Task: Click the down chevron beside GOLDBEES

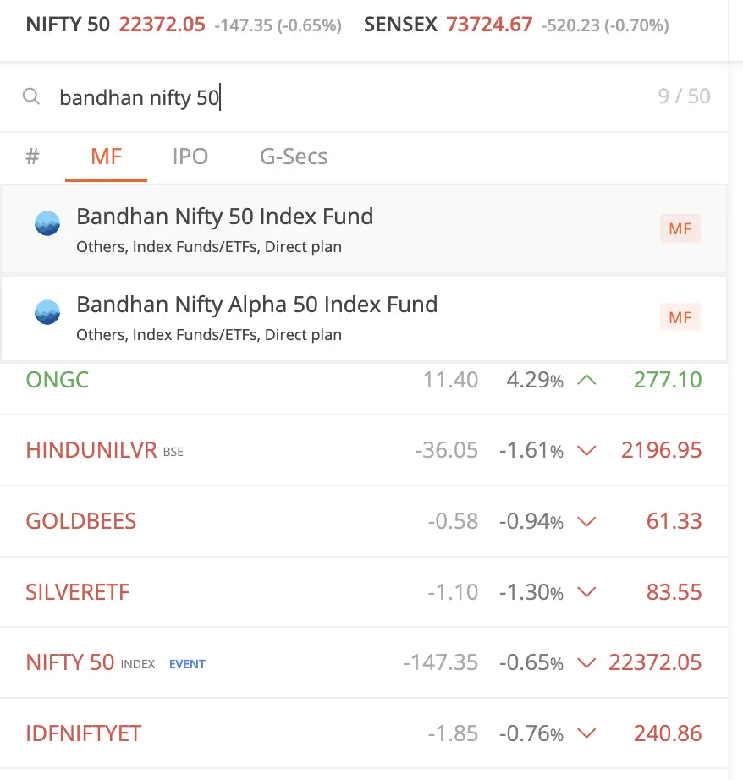Action: tap(586, 521)
